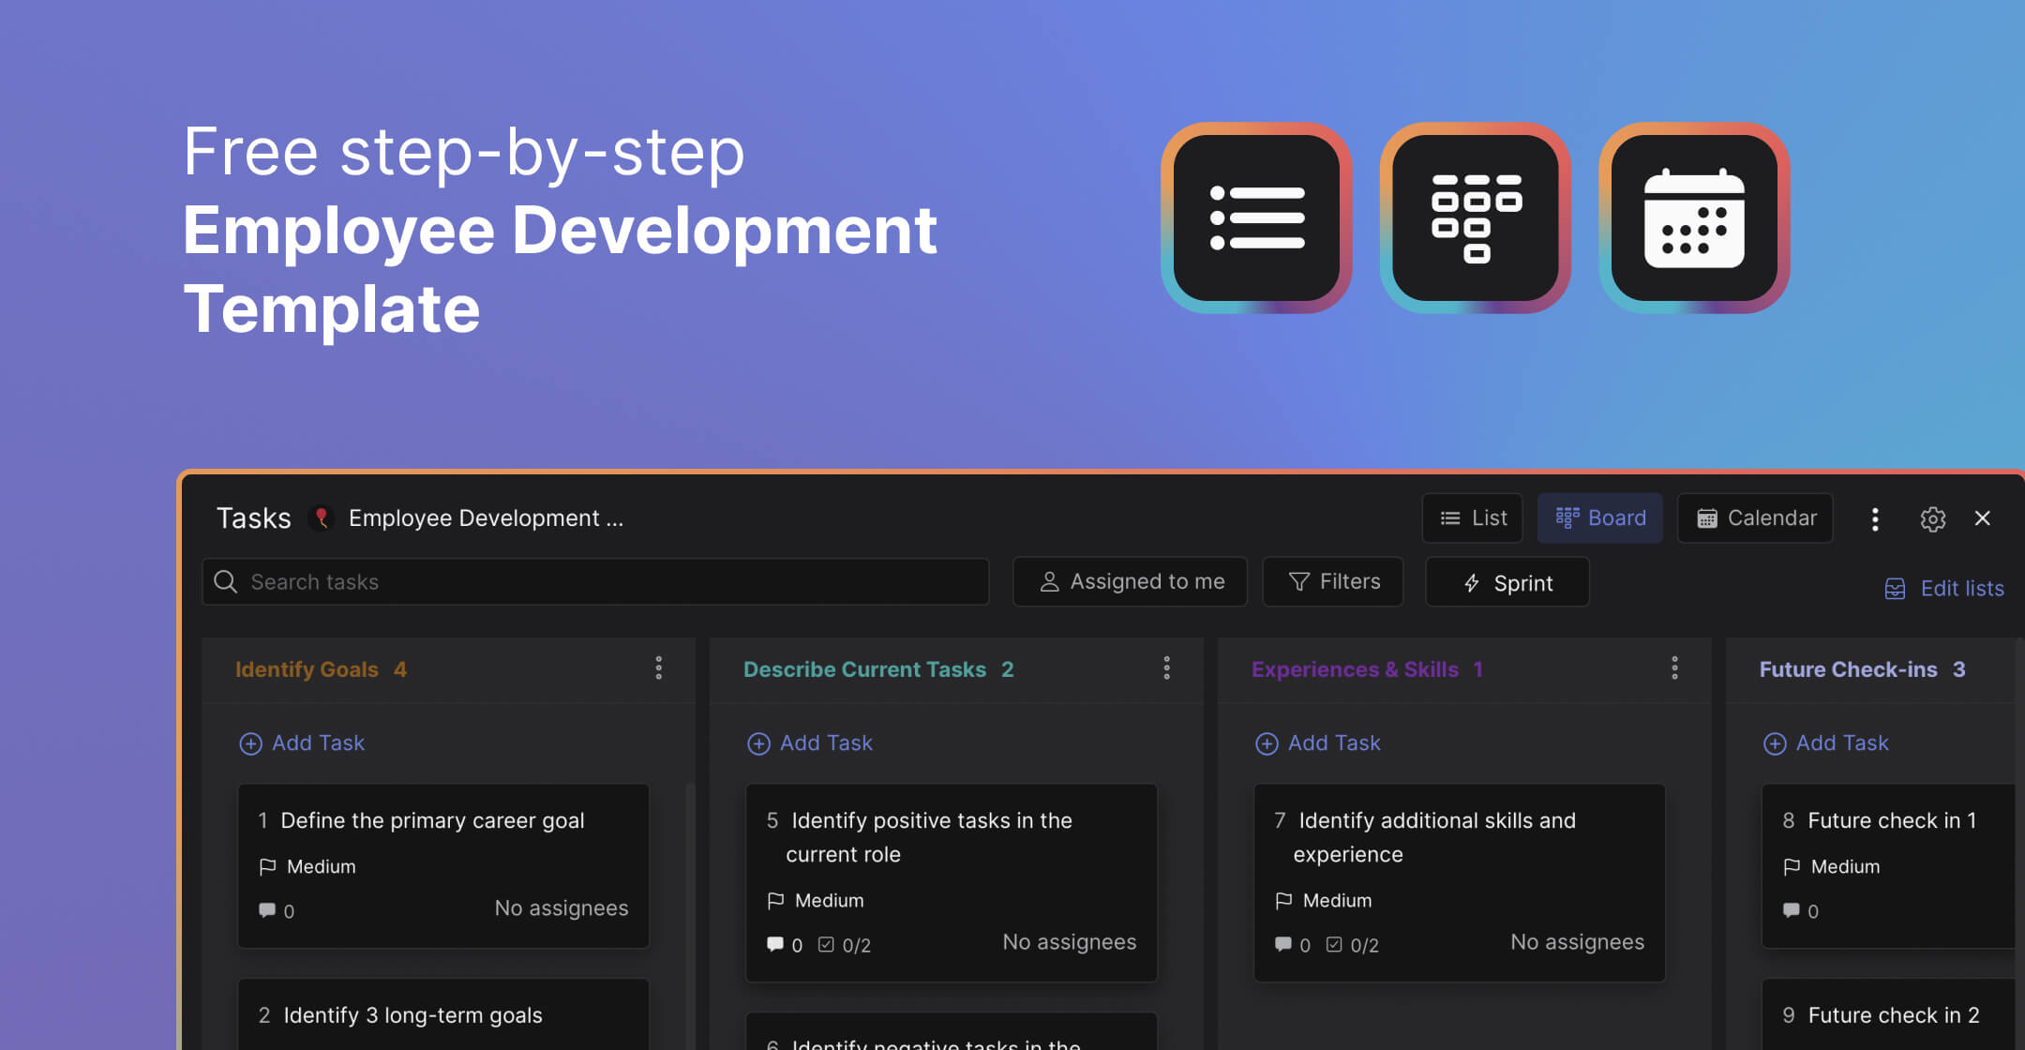Screen dimensions: 2025x1050
Task: Toggle the Assigned to me filter
Action: (x=1130, y=582)
